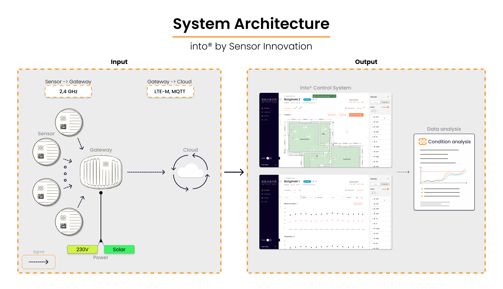Open Devices in the Boligblokk 2 sidebar
This screenshot has height=289, width=503.
coord(265,116)
